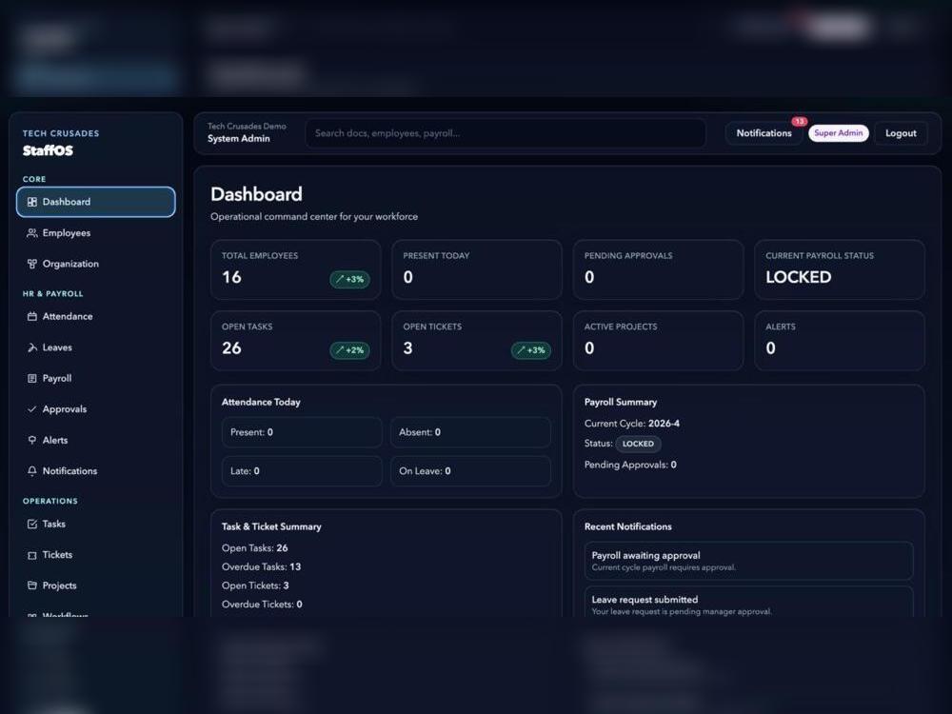
Task: Click the red 13 notification count badge
Action: coord(799,122)
